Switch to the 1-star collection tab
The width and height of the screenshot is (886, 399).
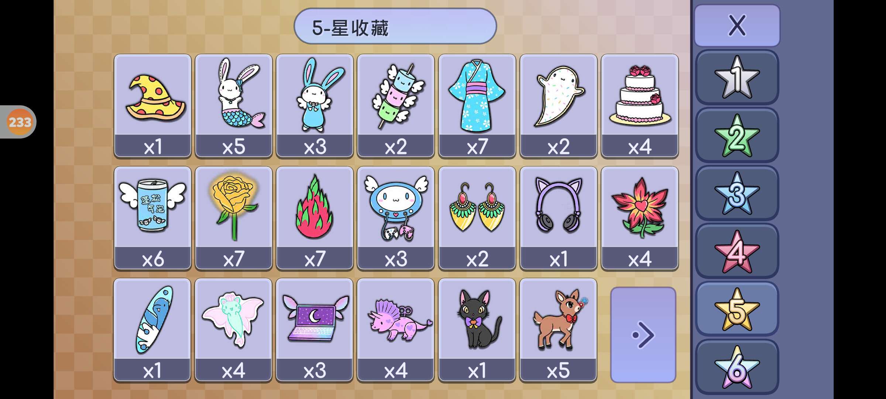[x=737, y=77]
